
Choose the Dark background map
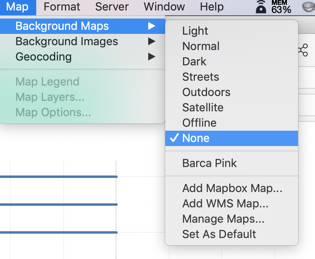194,61
